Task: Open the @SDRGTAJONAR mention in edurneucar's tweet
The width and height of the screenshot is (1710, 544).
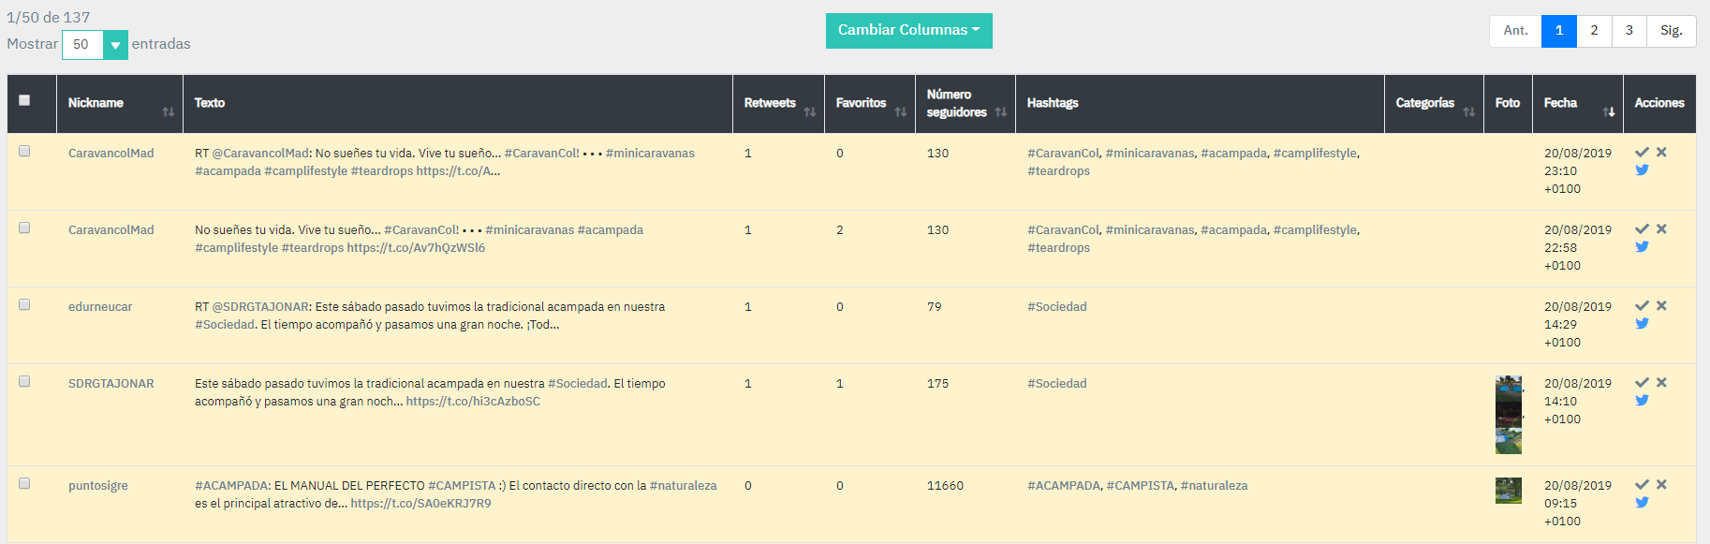Action: click(x=261, y=307)
